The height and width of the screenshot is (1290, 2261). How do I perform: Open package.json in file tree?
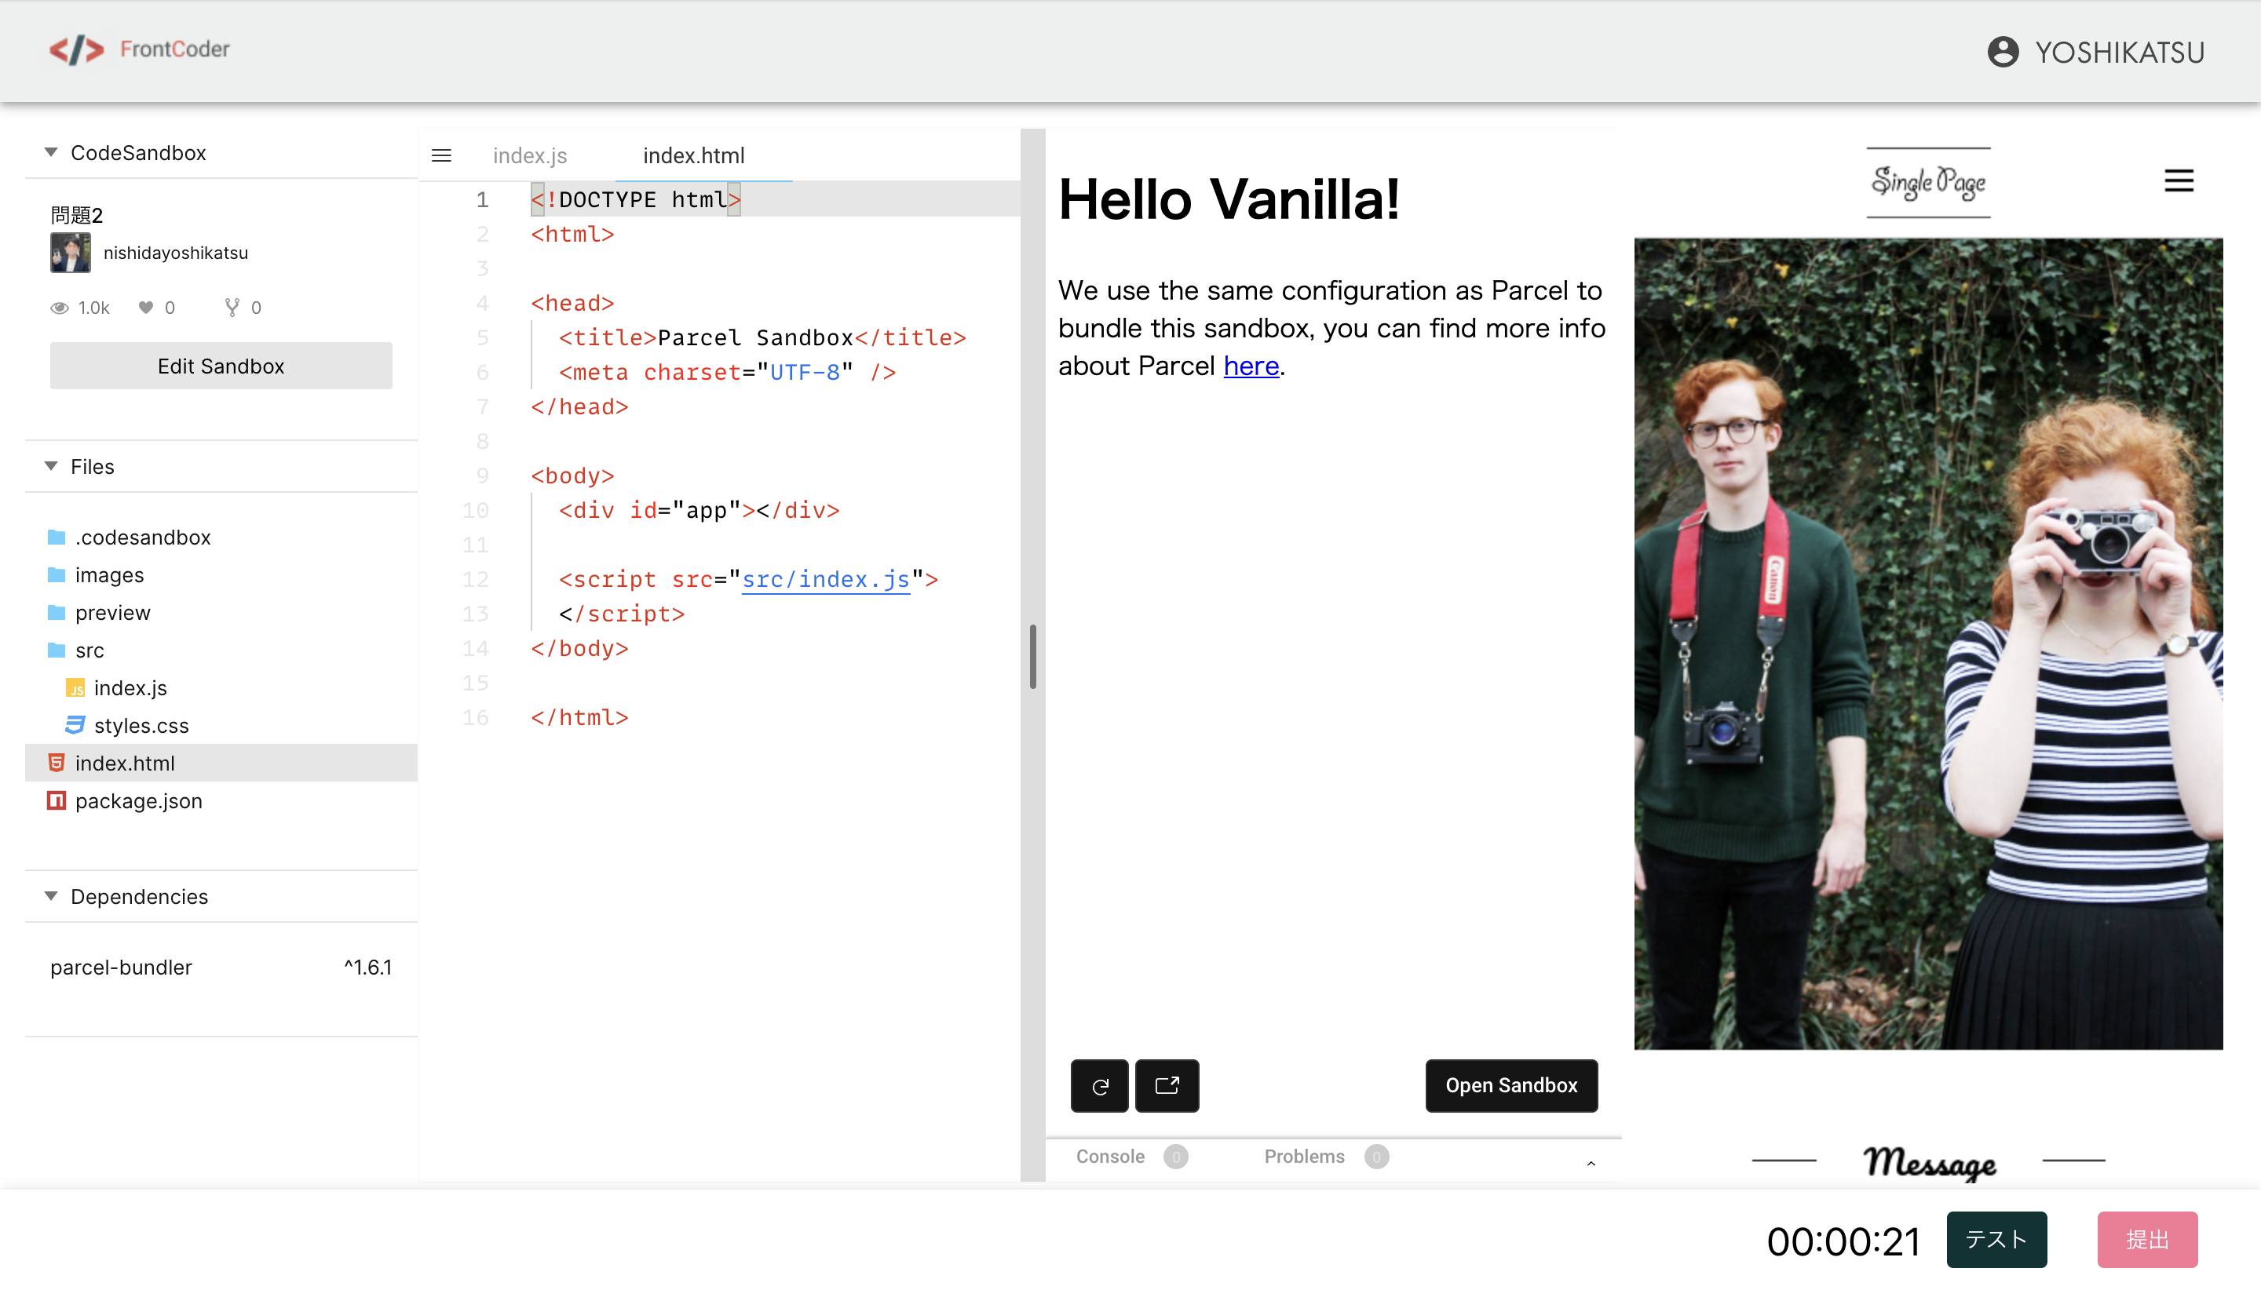(x=221, y=801)
